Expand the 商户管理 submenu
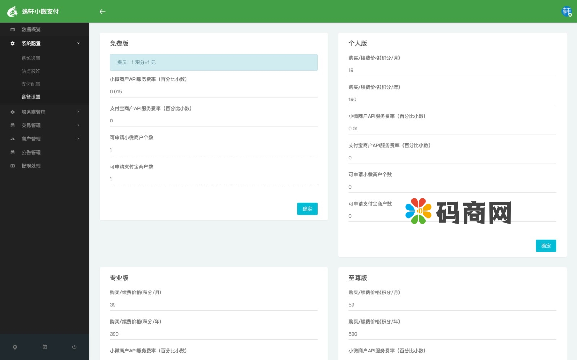The image size is (577, 360). 78,139
